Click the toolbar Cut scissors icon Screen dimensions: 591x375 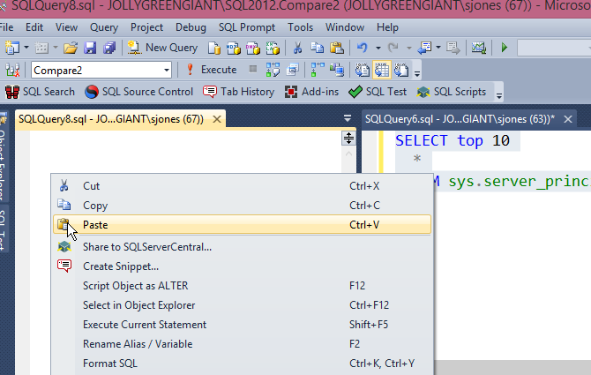pos(297,48)
